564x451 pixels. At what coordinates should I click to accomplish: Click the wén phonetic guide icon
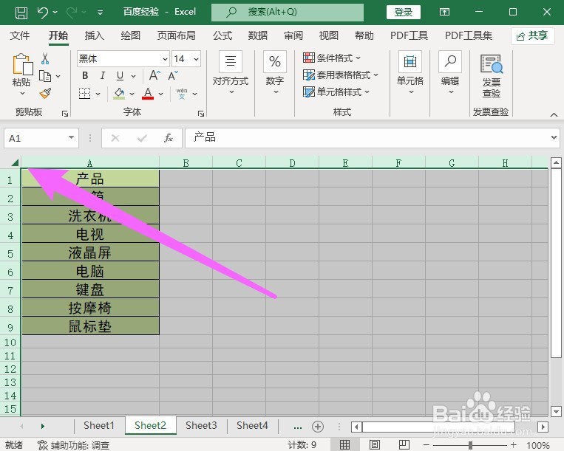[182, 93]
